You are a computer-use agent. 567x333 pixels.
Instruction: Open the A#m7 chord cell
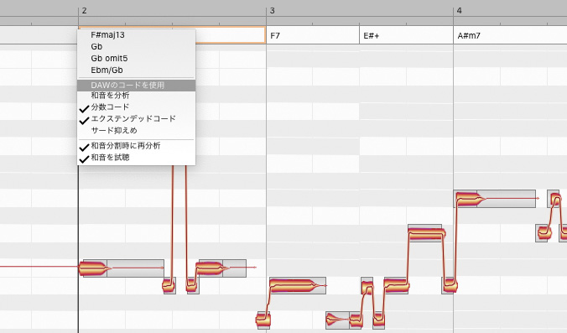[510, 35]
